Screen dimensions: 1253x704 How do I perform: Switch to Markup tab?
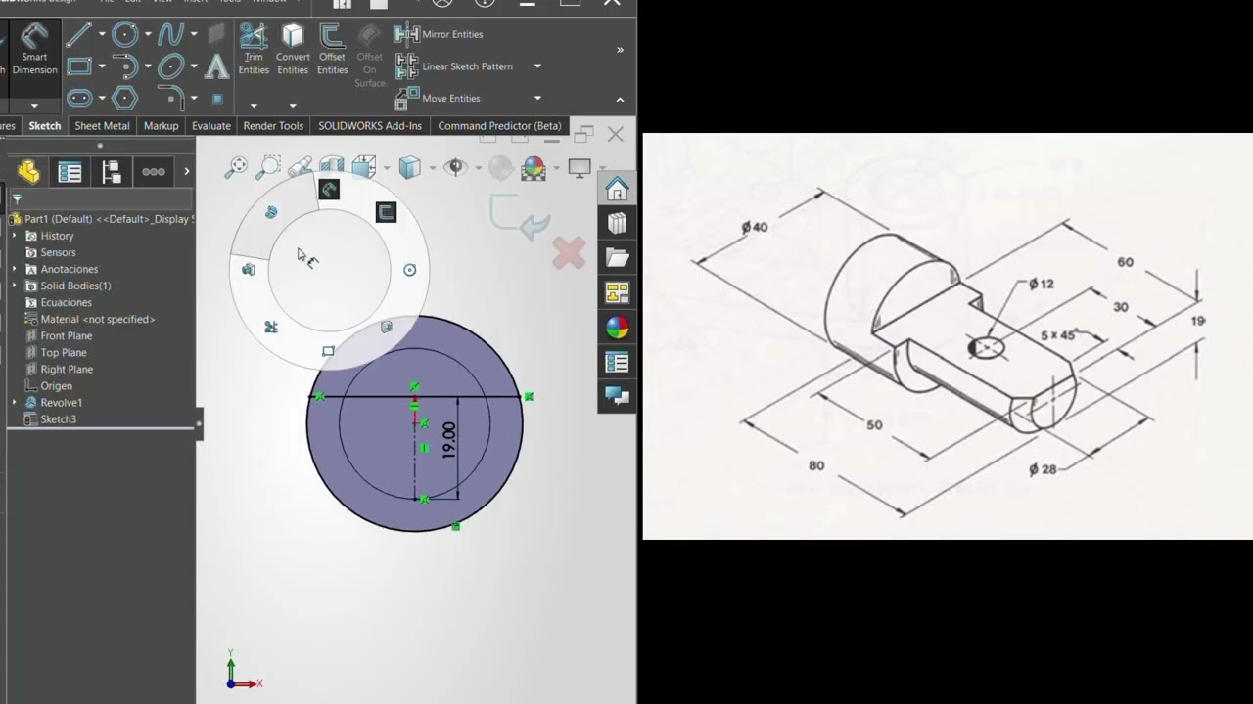click(x=162, y=126)
